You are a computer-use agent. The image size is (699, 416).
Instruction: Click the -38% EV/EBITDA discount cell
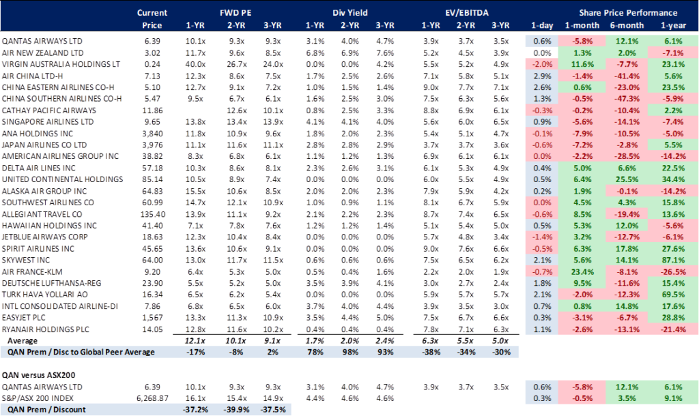[x=431, y=353]
